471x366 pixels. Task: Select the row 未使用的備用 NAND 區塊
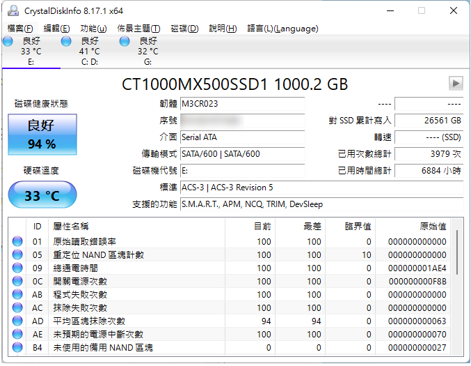230,347
